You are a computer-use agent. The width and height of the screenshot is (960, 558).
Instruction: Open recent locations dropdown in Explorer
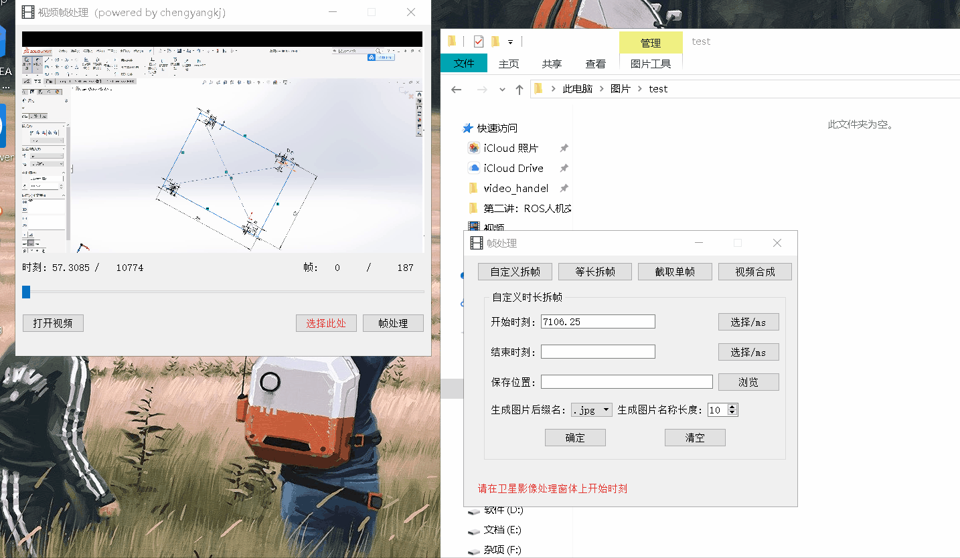tap(502, 89)
